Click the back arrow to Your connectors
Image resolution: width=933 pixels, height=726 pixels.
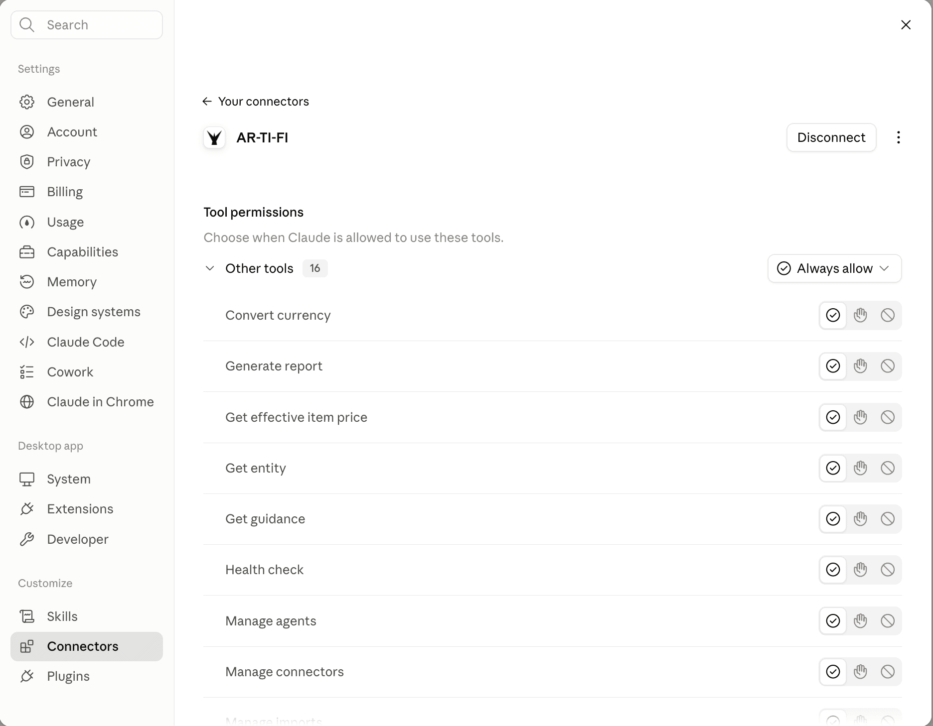coord(207,102)
